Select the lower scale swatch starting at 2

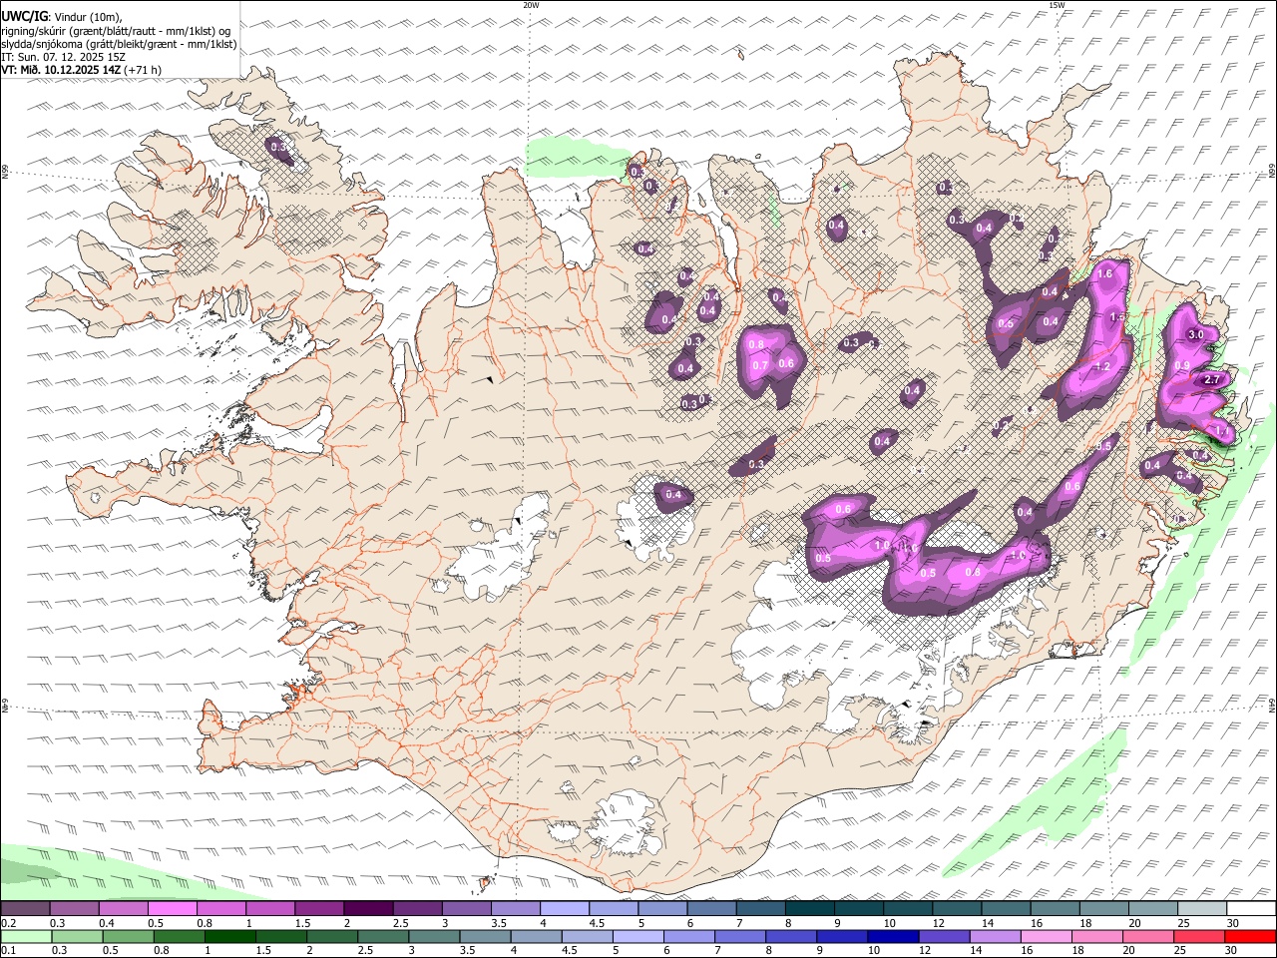pyautogui.click(x=332, y=937)
